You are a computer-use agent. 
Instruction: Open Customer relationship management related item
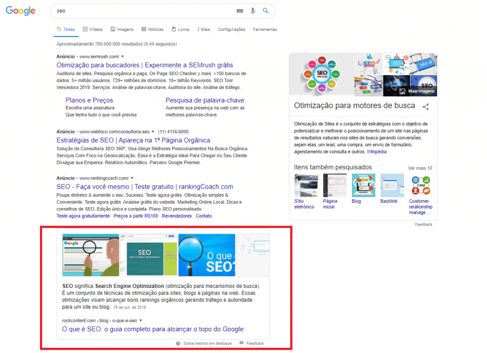point(421,194)
